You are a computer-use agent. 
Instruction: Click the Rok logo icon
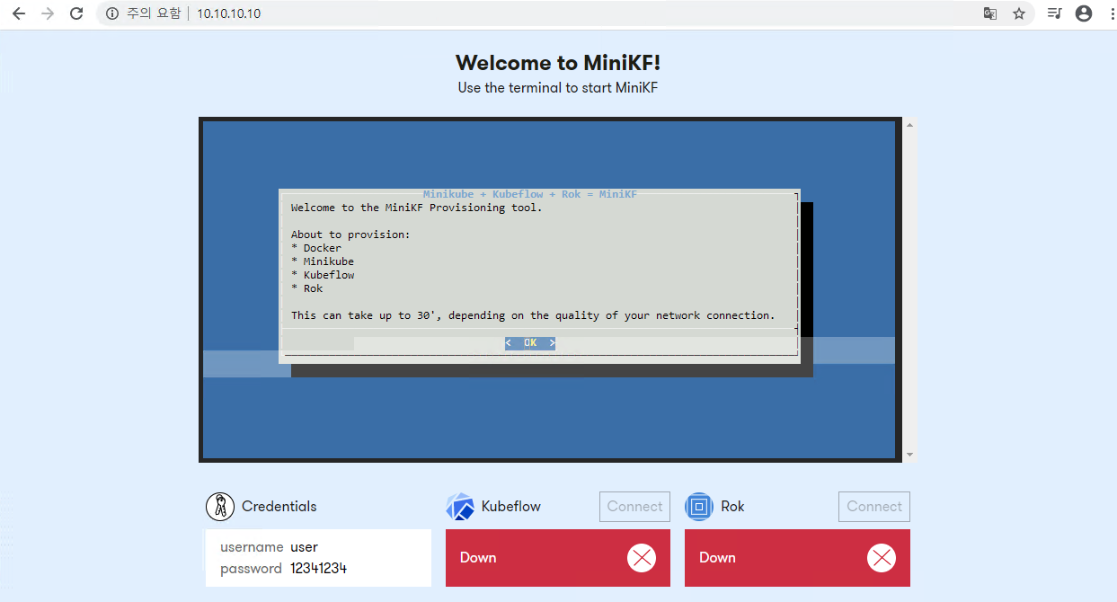699,507
